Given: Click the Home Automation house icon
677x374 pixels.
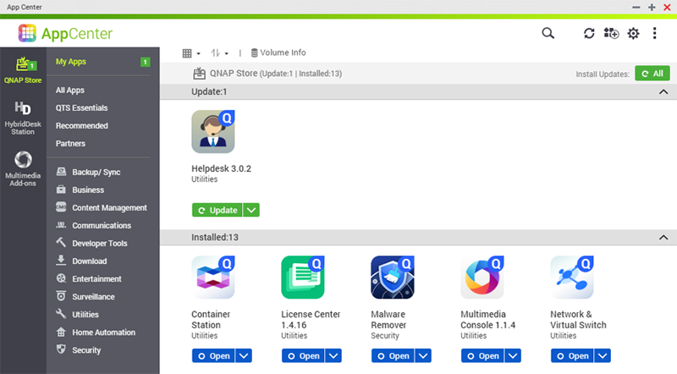Looking at the screenshot, I should 61,332.
